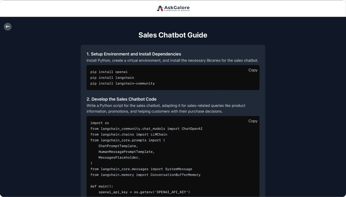
Task: Copy the pip install commands
Action: coord(253,70)
